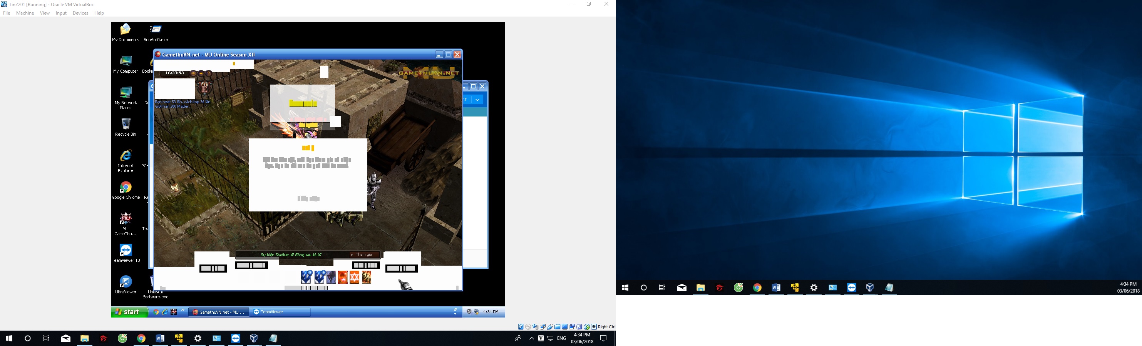Show hidden system tray icons
Viewport: 1142px width, 346px height.
point(532,338)
